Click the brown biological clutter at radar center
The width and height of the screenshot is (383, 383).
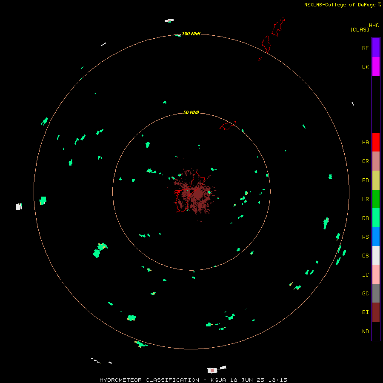(194, 193)
